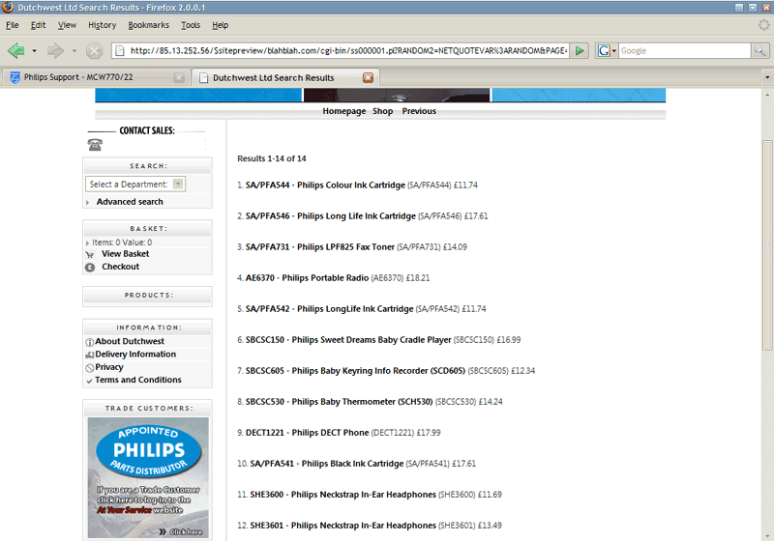Click the Google search magnifier icon
The width and height of the screenshot is (774, 541).
[x=761, y=50]
